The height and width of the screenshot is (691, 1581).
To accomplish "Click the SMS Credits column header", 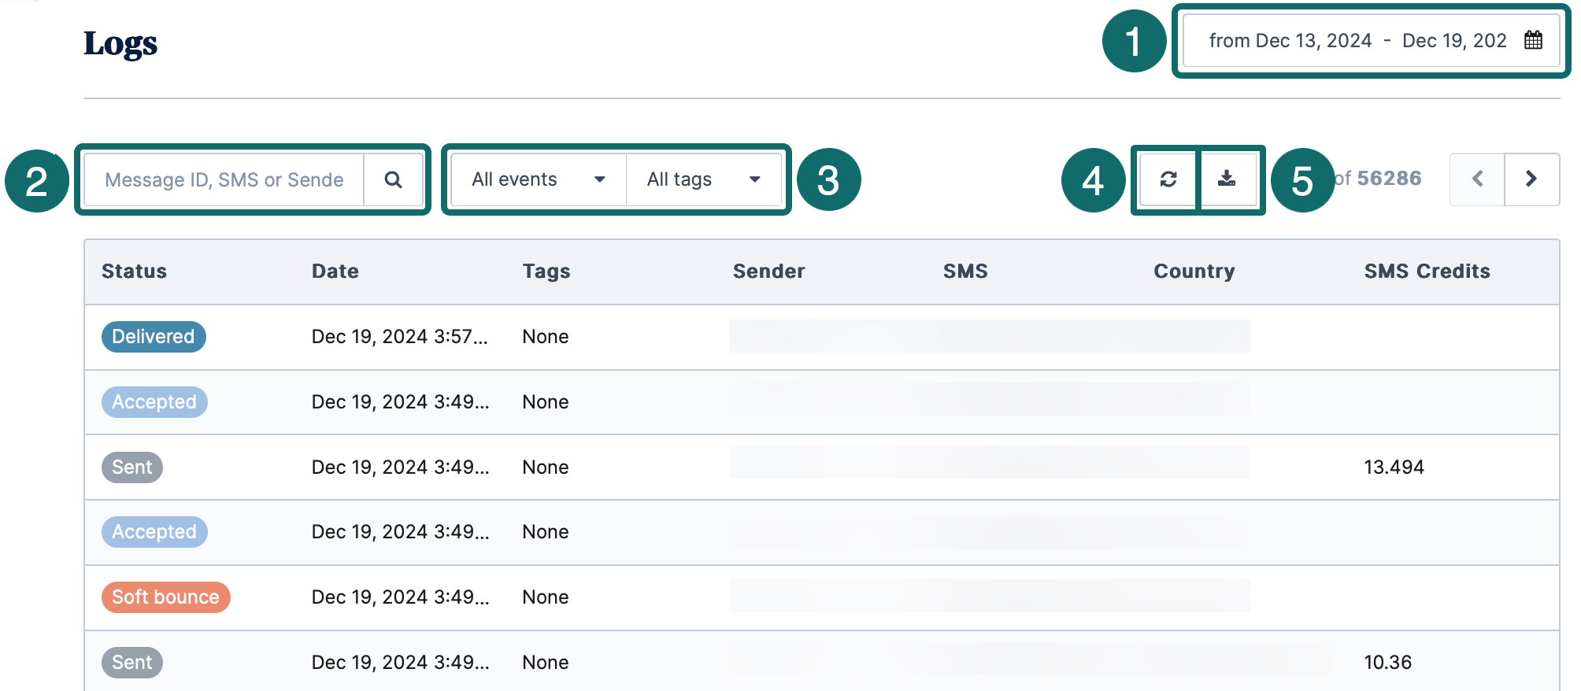I will (1427, 272).
